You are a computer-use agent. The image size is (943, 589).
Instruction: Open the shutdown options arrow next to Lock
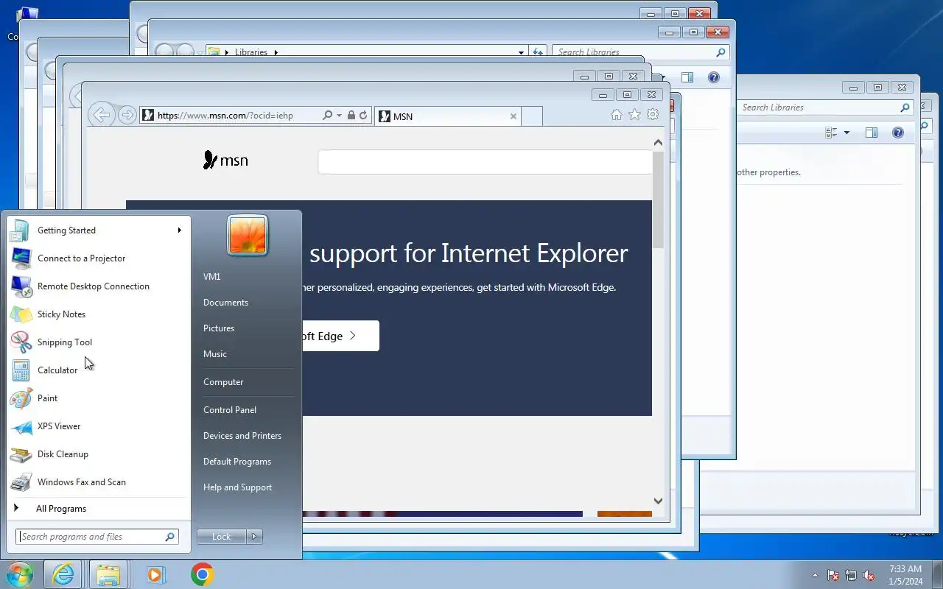click(254, 537)
